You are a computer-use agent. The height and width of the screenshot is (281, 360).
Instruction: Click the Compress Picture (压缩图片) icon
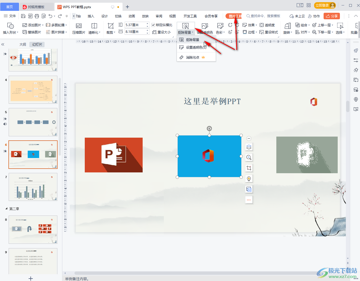(x=79, y=26)
